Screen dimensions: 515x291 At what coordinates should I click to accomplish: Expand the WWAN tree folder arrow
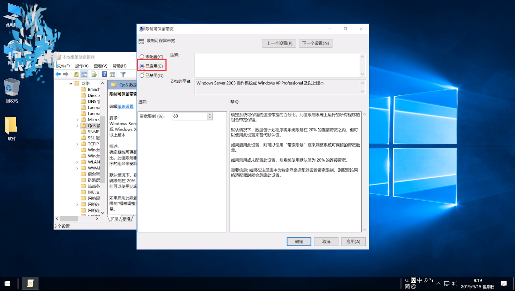click(x=77, y=168)
